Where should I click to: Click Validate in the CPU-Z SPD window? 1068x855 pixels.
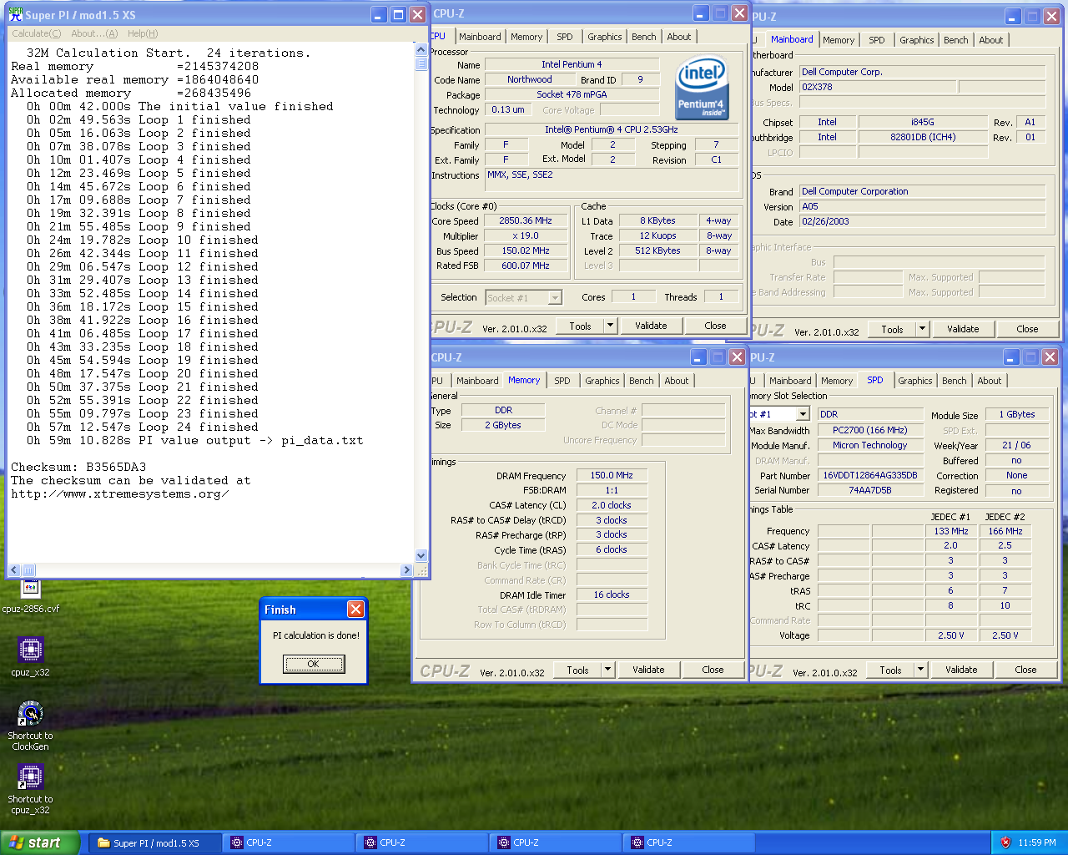click(961, 670)
